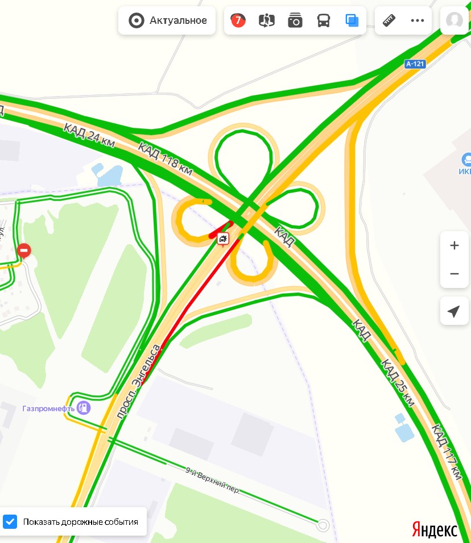The height and width of the screenshot is (543, 471).
Task: Open the three-dots more options menu
Action: point(417,20)
